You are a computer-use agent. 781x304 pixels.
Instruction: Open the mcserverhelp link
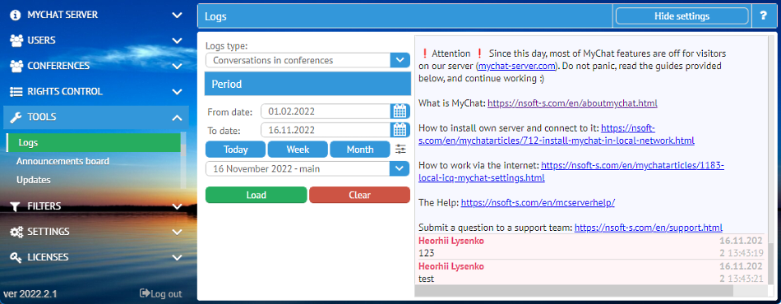(538, 203)
